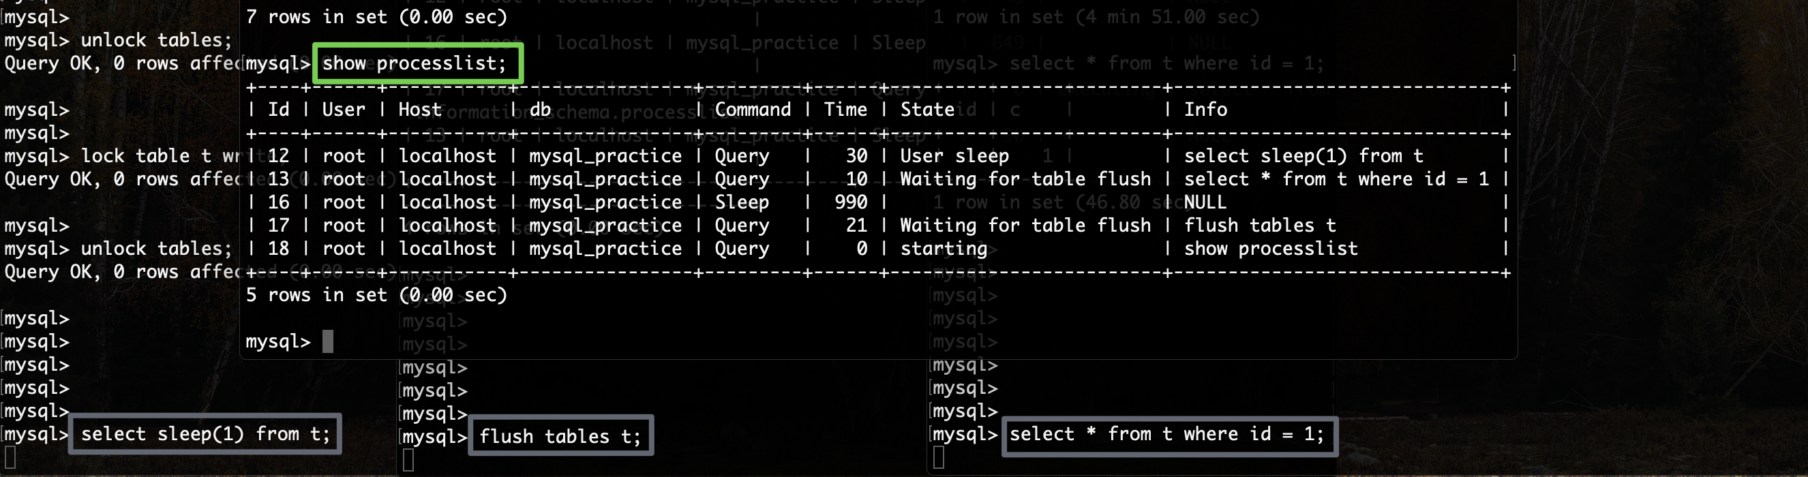This screenshot has width=1808, height=477.
Task: Click the empty cursor below left terminal prompt
Action: point(10,457)
